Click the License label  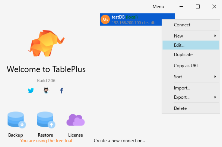[76, 135]
